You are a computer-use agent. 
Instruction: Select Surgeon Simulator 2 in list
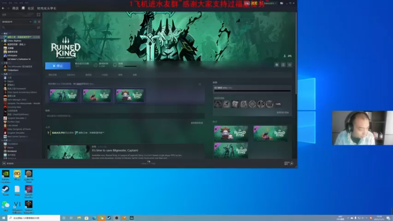tap(17, 118)
